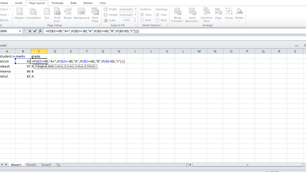This screenshot has height=172, width=306.
Task: Expand the Height Automatic dropdown
Action: pyautogui.click(x=135, y=15)
